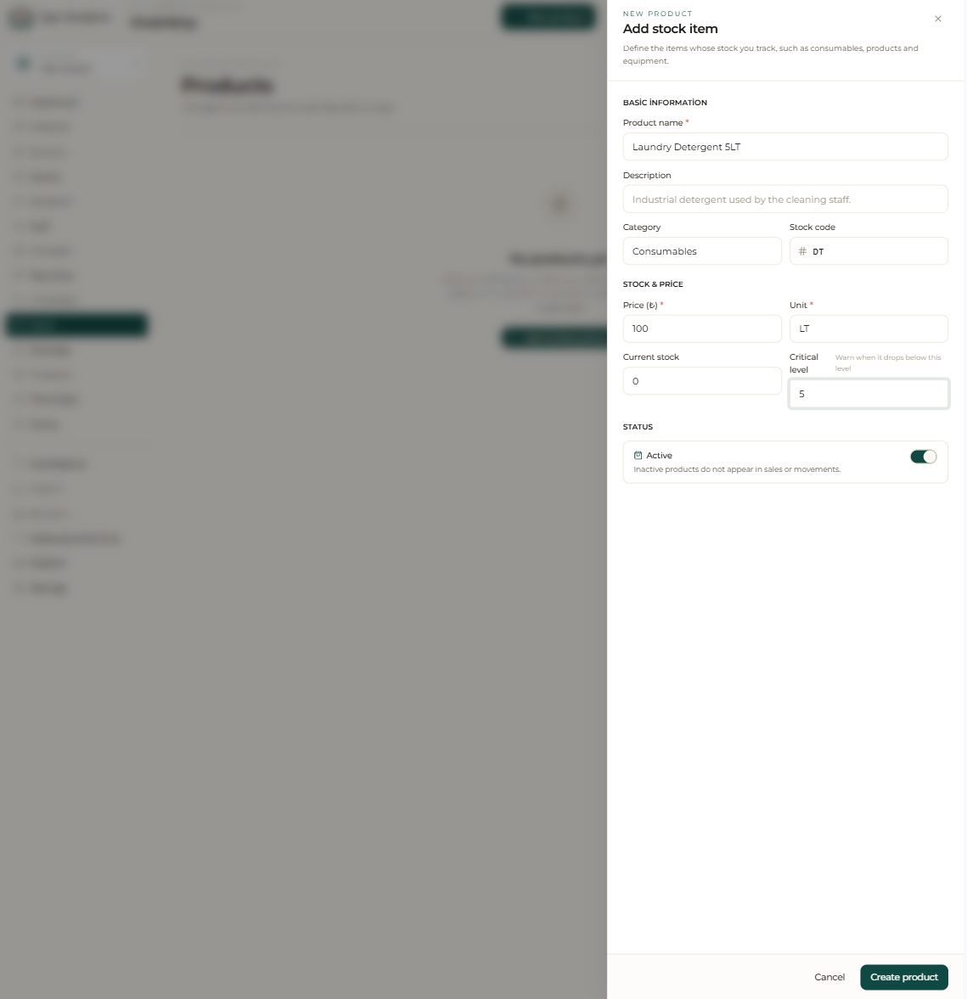
Task: Close the Add stock item panel
Action: (x=937, y=20)
